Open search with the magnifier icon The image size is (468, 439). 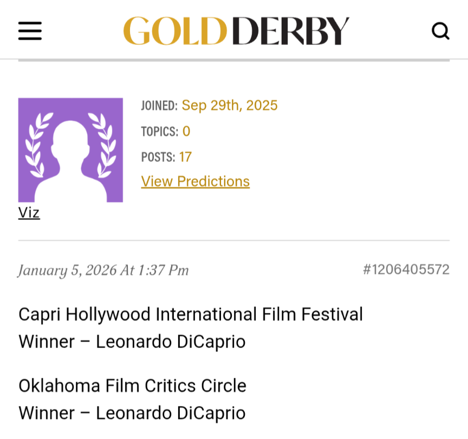[x=440, y=31]
